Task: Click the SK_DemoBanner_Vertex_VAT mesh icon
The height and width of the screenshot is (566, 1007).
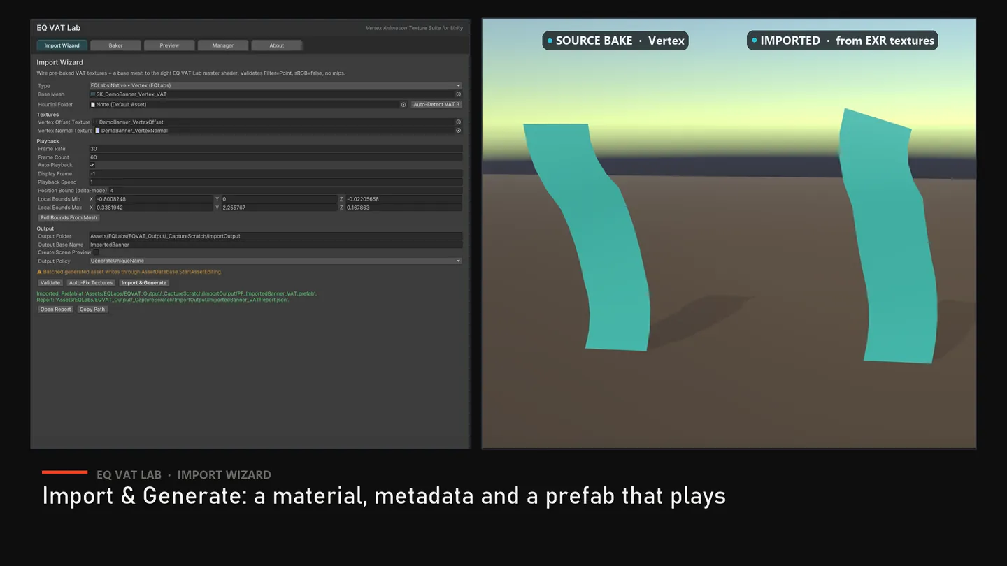Action: coord(93,94)
